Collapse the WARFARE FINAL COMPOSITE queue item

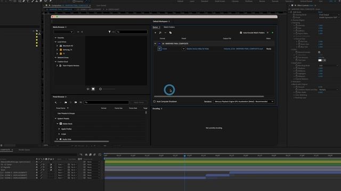(155, 44)
